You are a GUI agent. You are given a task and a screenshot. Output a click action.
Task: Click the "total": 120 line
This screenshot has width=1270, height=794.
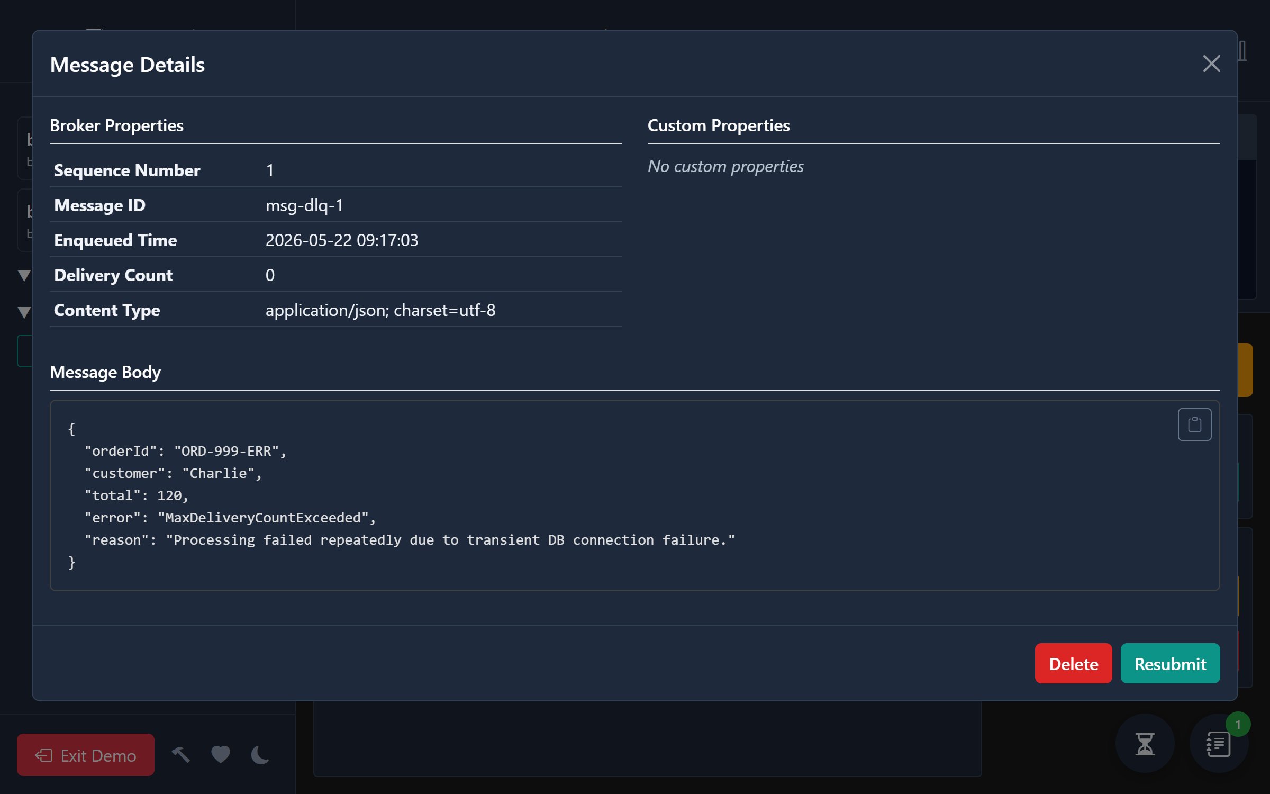tap(137, 495)
